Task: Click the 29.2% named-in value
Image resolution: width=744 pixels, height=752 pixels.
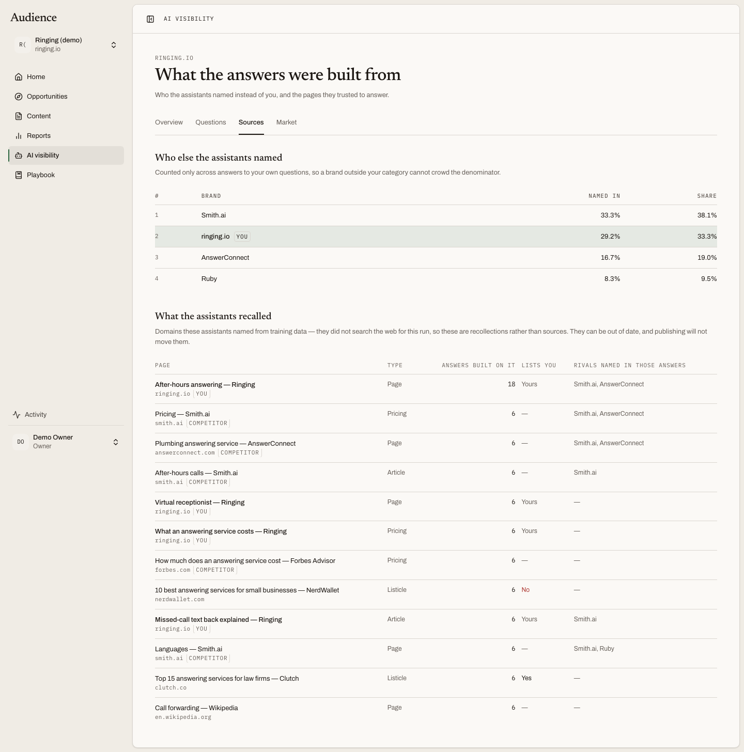Action: pyautogui.click(x=610, y=237)
